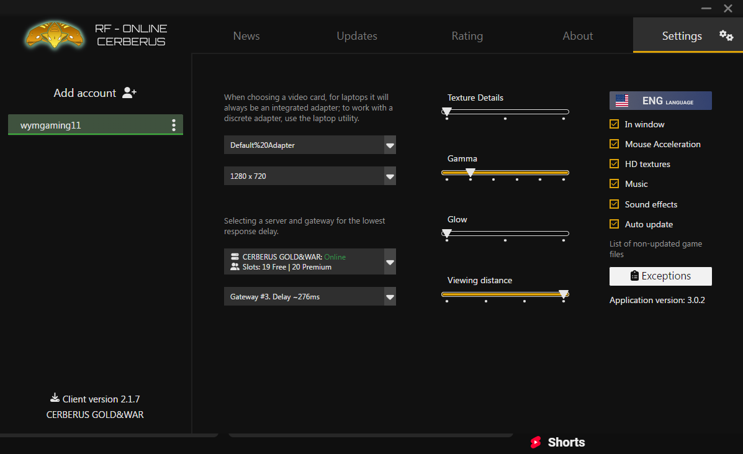Open the 1280 x 720 resolution dropdown
Image resolution: width=743 pixels, height=454 pixels.
[390, 176]
